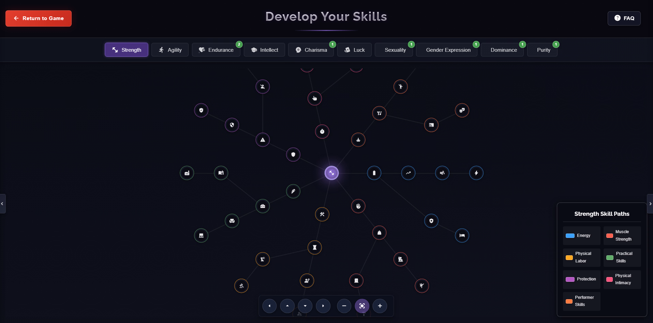653x323 pixels.
Task: Select the gavel skill node
Action: (x=241, y=286)
